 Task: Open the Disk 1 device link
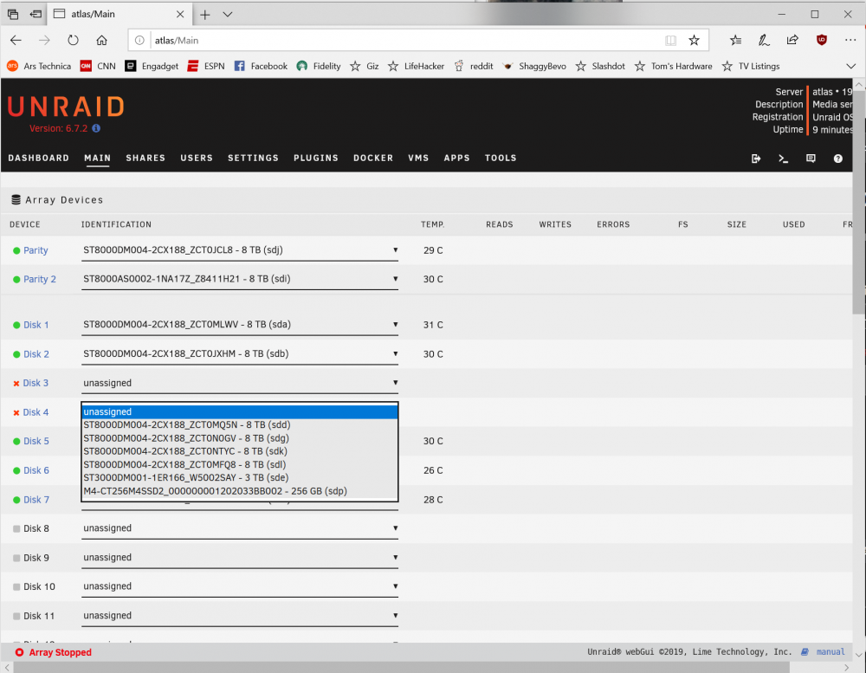(x=36, y=325)
